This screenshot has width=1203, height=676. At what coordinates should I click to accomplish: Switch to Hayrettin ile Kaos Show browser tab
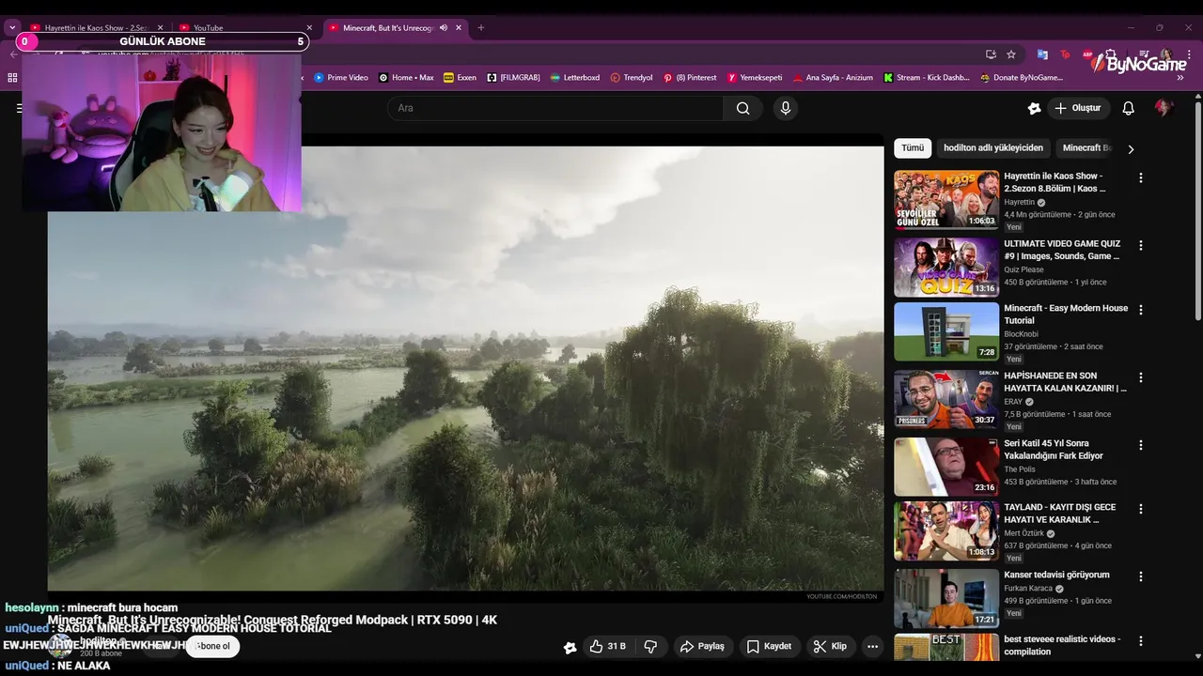point(94,28)
